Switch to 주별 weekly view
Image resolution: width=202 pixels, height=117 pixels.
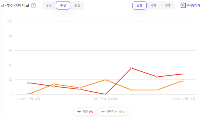pos(154,5)
